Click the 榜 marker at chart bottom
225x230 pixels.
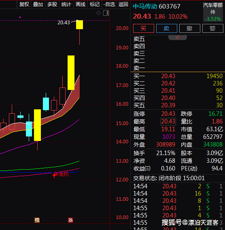[37, 220]
